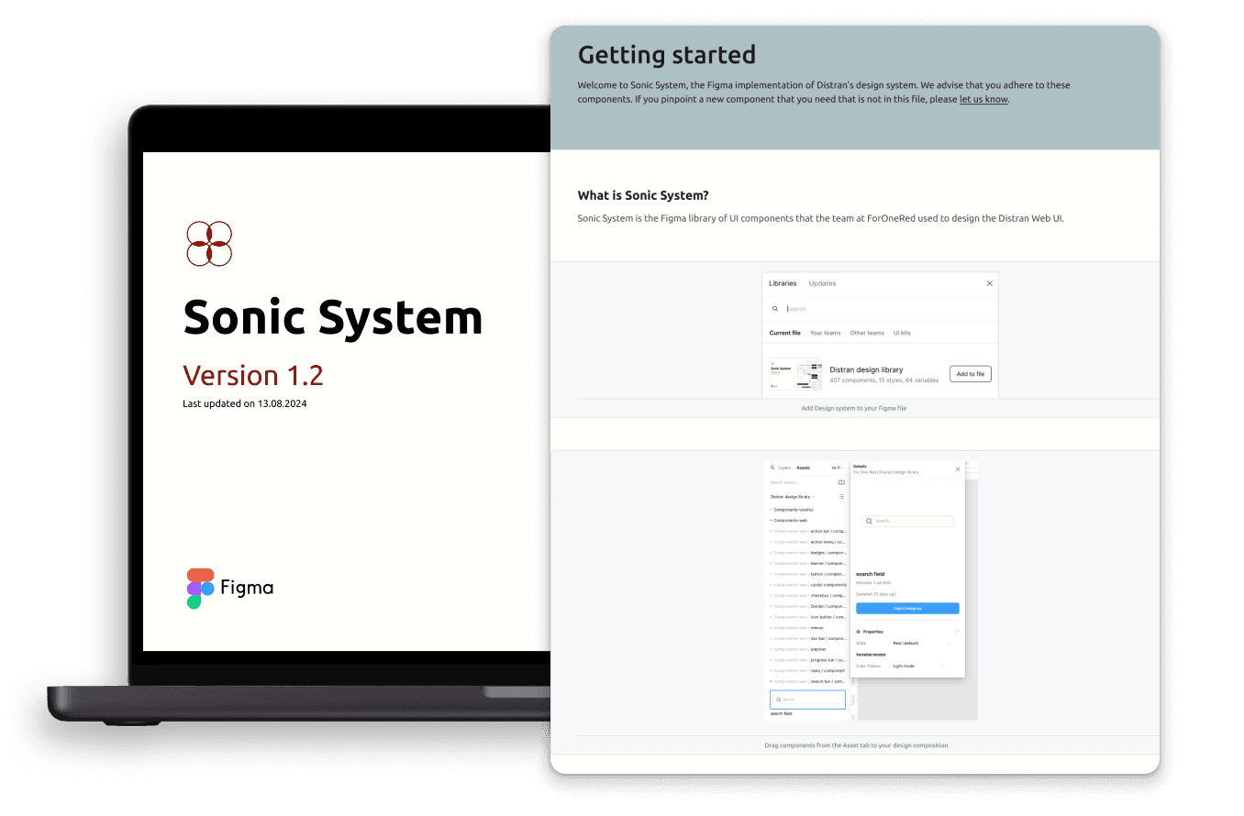The image size is (1244, 816).
Task: Switch to the Layers tab in the sidebar
Action: point(784,468)
